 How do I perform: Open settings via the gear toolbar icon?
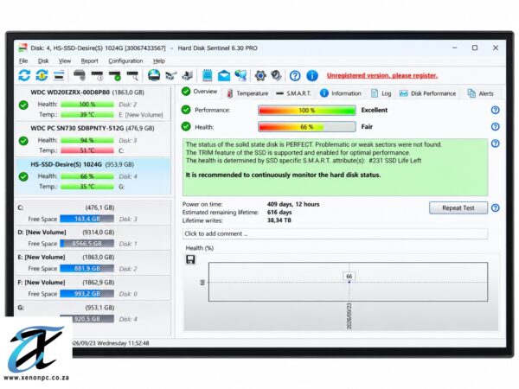(x=260, y=75)
